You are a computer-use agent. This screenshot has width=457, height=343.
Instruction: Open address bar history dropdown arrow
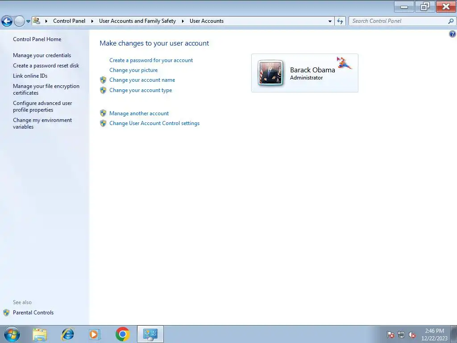(330, 21)
